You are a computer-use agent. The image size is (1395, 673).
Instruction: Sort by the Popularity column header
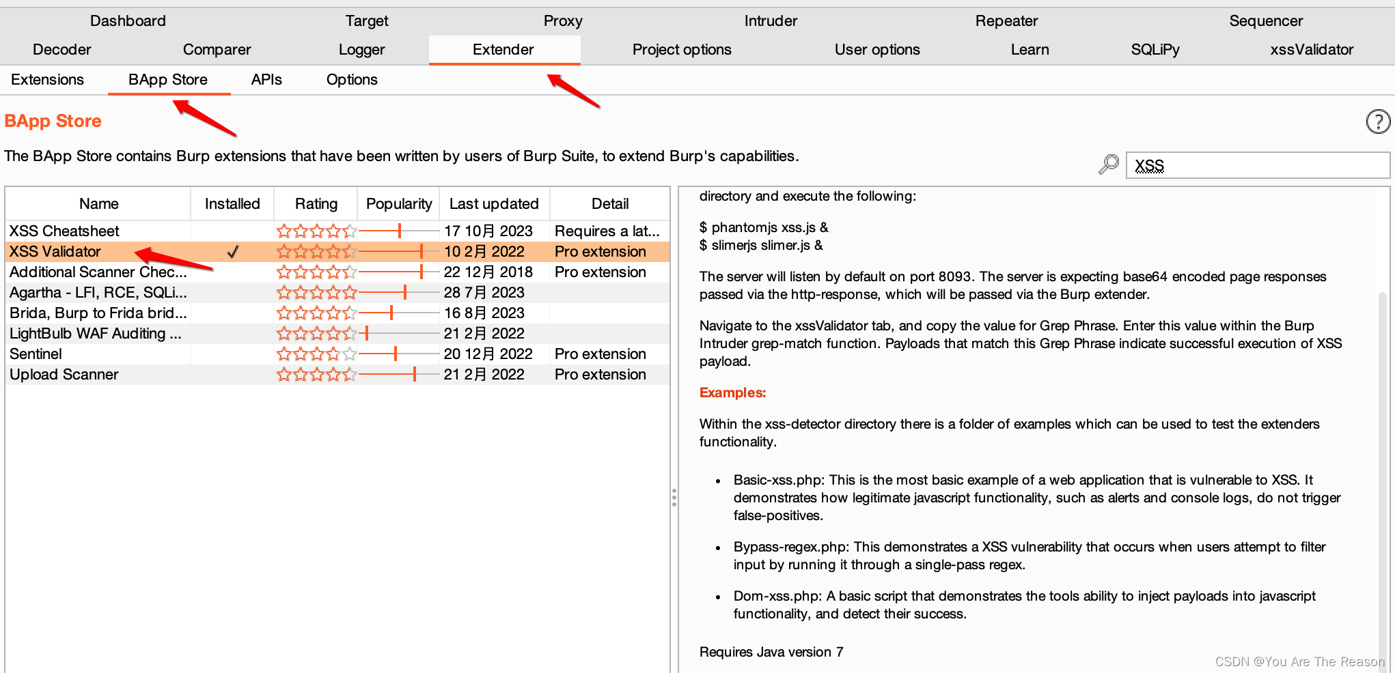399,203
